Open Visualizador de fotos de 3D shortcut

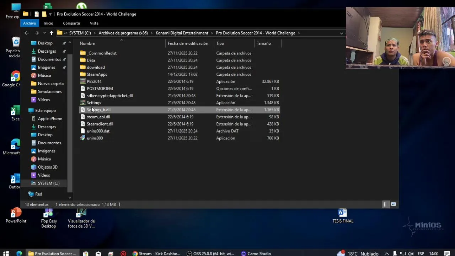point(81,218)
